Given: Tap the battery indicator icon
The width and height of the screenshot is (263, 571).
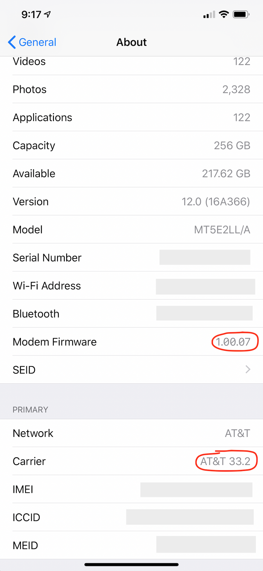Looking at the screenshot, I should click(x=241, y=14).
